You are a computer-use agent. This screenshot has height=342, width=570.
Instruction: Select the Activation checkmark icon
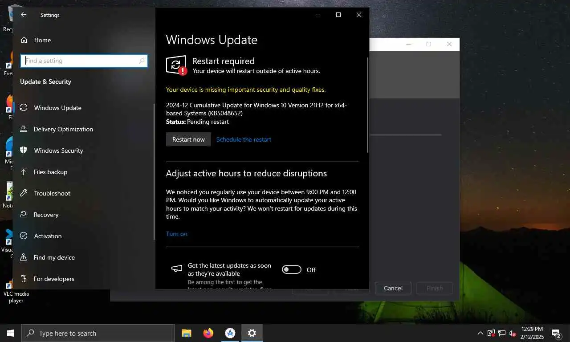click(24, 236)
